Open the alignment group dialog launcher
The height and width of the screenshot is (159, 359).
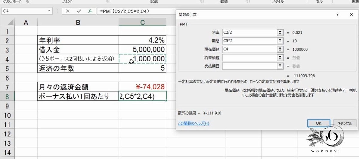tap(202, 2)
